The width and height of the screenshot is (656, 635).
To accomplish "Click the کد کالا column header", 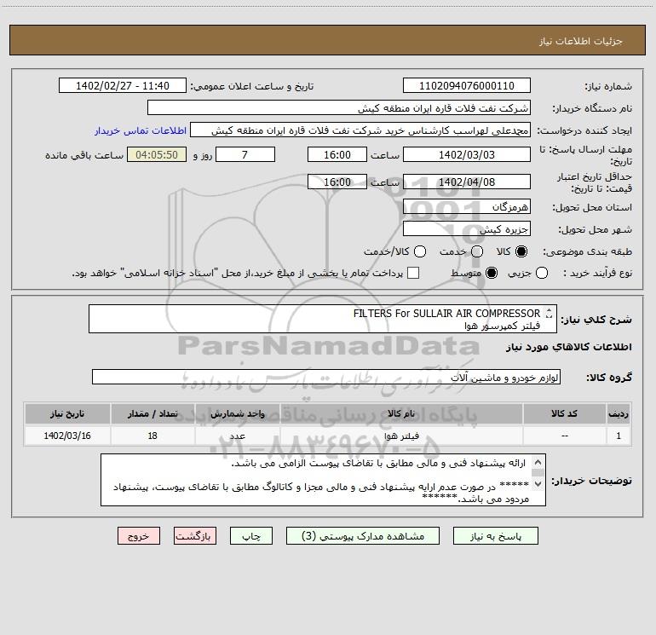I will coord(564,413).
